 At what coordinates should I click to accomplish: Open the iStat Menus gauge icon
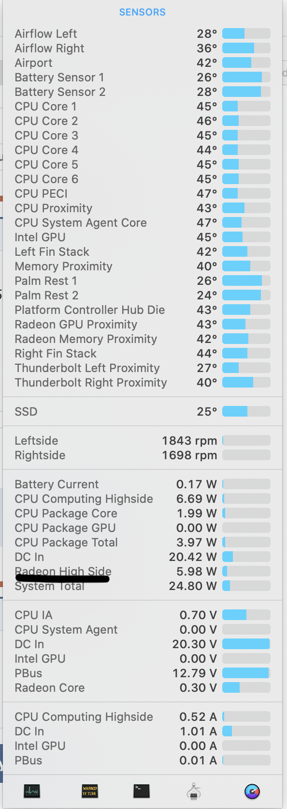pyautogui.click(x=252, y=791)
